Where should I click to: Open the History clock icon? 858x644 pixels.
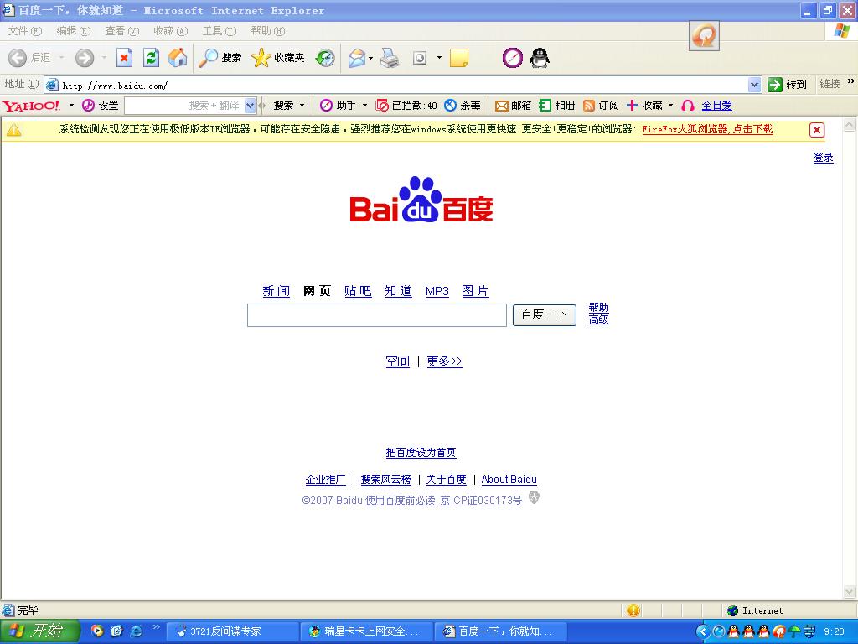pos(325,58)
